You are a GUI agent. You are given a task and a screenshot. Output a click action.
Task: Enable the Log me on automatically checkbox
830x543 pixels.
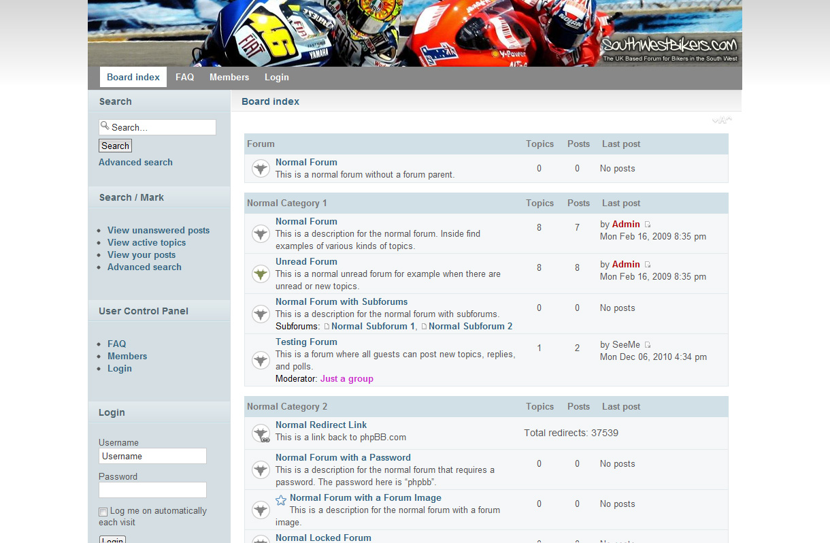pyautogui.click(x=103, y=512)
